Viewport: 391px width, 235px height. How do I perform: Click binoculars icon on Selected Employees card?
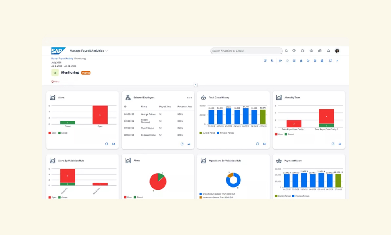pyautogui.click(x=189, y=144)
